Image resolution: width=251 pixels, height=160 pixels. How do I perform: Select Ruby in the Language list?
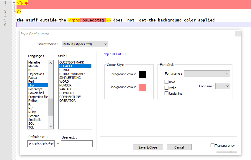pyautogui.click(x=38, y=112)
